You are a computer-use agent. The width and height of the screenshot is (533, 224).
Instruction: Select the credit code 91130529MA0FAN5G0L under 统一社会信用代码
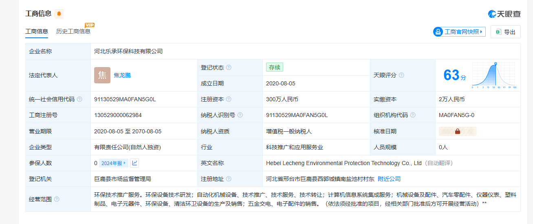(x=125, y=99)
